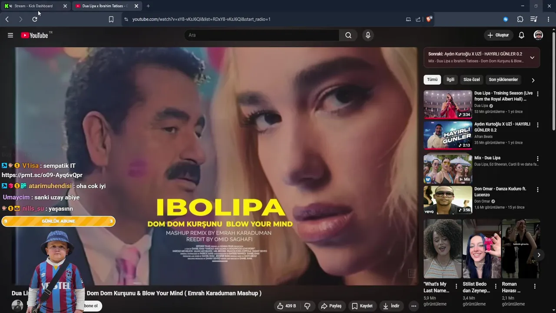556x313 pixels.
Task: Click the Paylaş share button
Action: 331,306
